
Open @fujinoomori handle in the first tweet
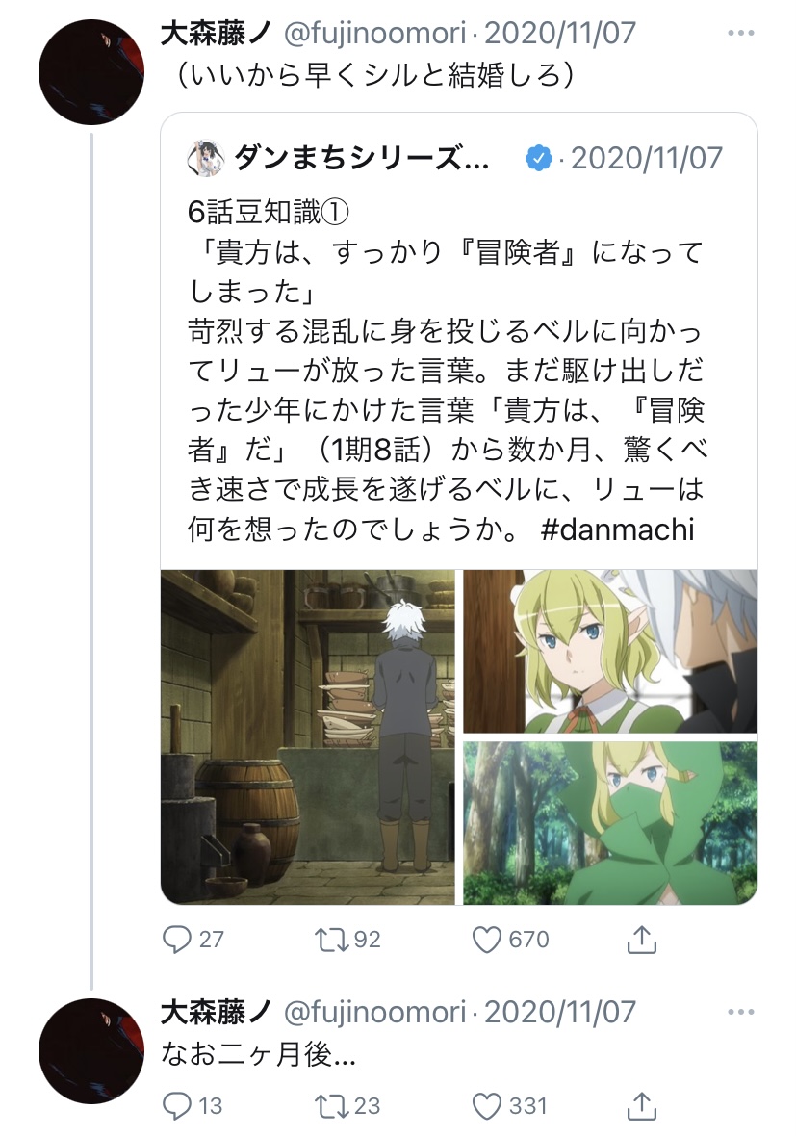tap(374, 34)
